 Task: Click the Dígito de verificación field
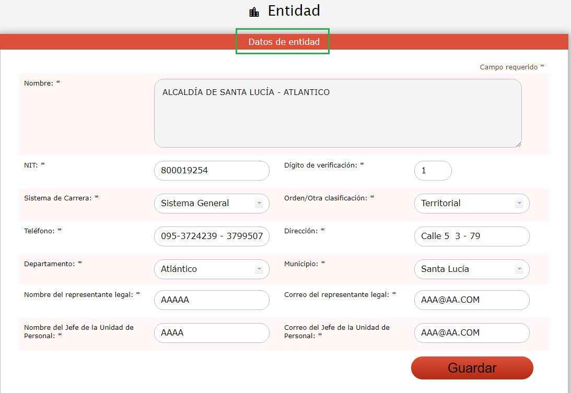(433, 171)
